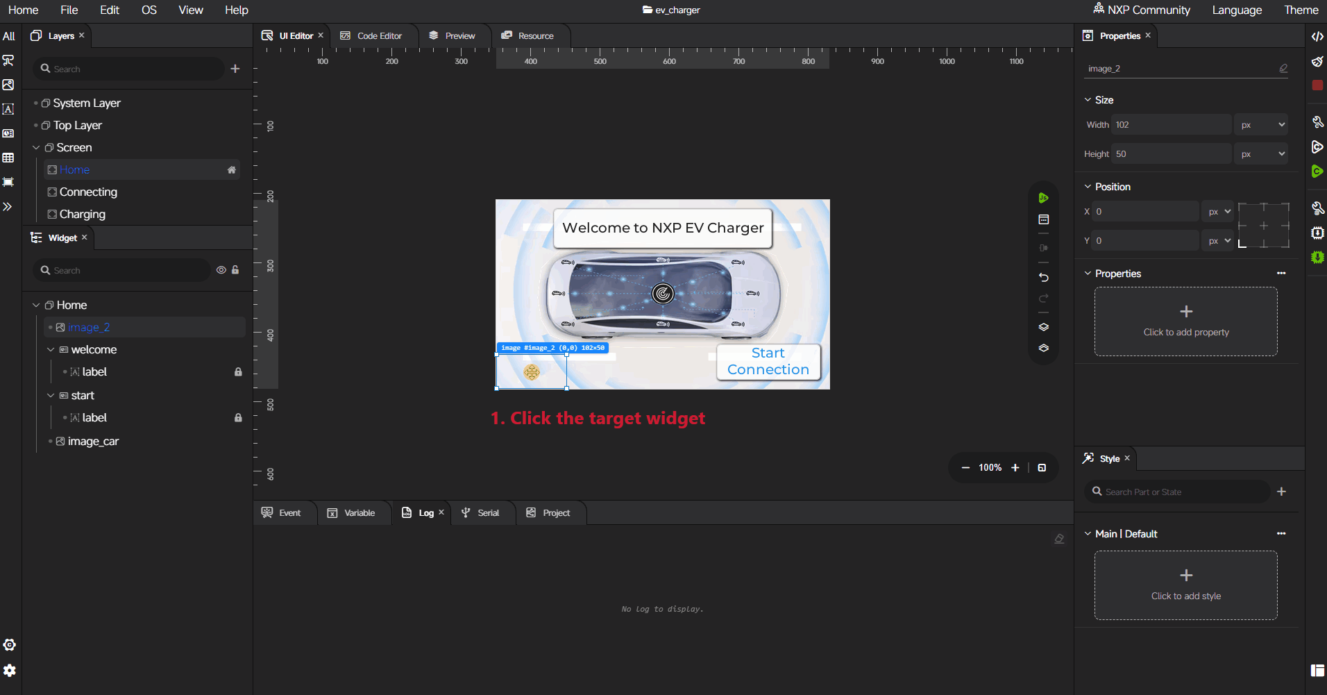Click the send layer backward icon
The image size is (1327, 695).
click(1043, 348)
